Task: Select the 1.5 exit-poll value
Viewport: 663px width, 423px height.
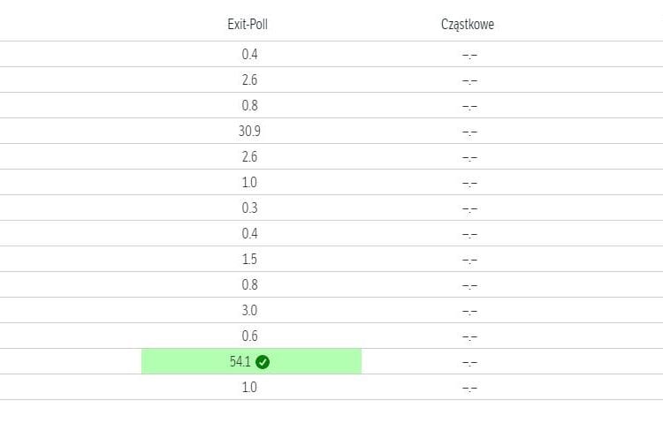Action: [x=250, y=259]
